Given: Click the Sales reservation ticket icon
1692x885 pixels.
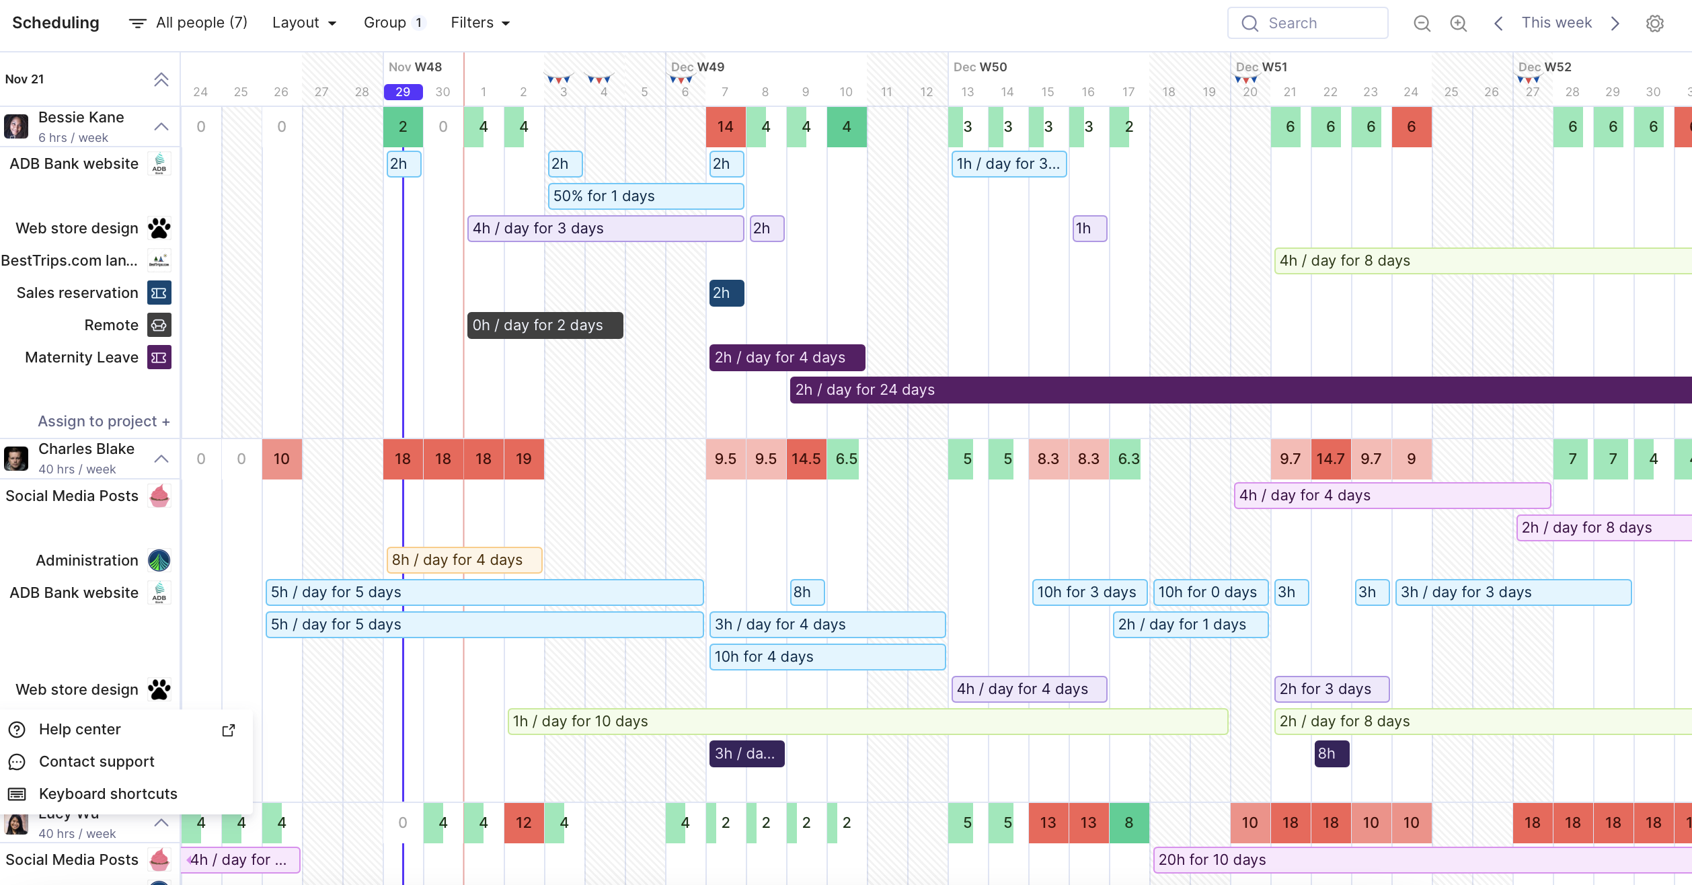Looking at the screenshot, I should 159,293.
